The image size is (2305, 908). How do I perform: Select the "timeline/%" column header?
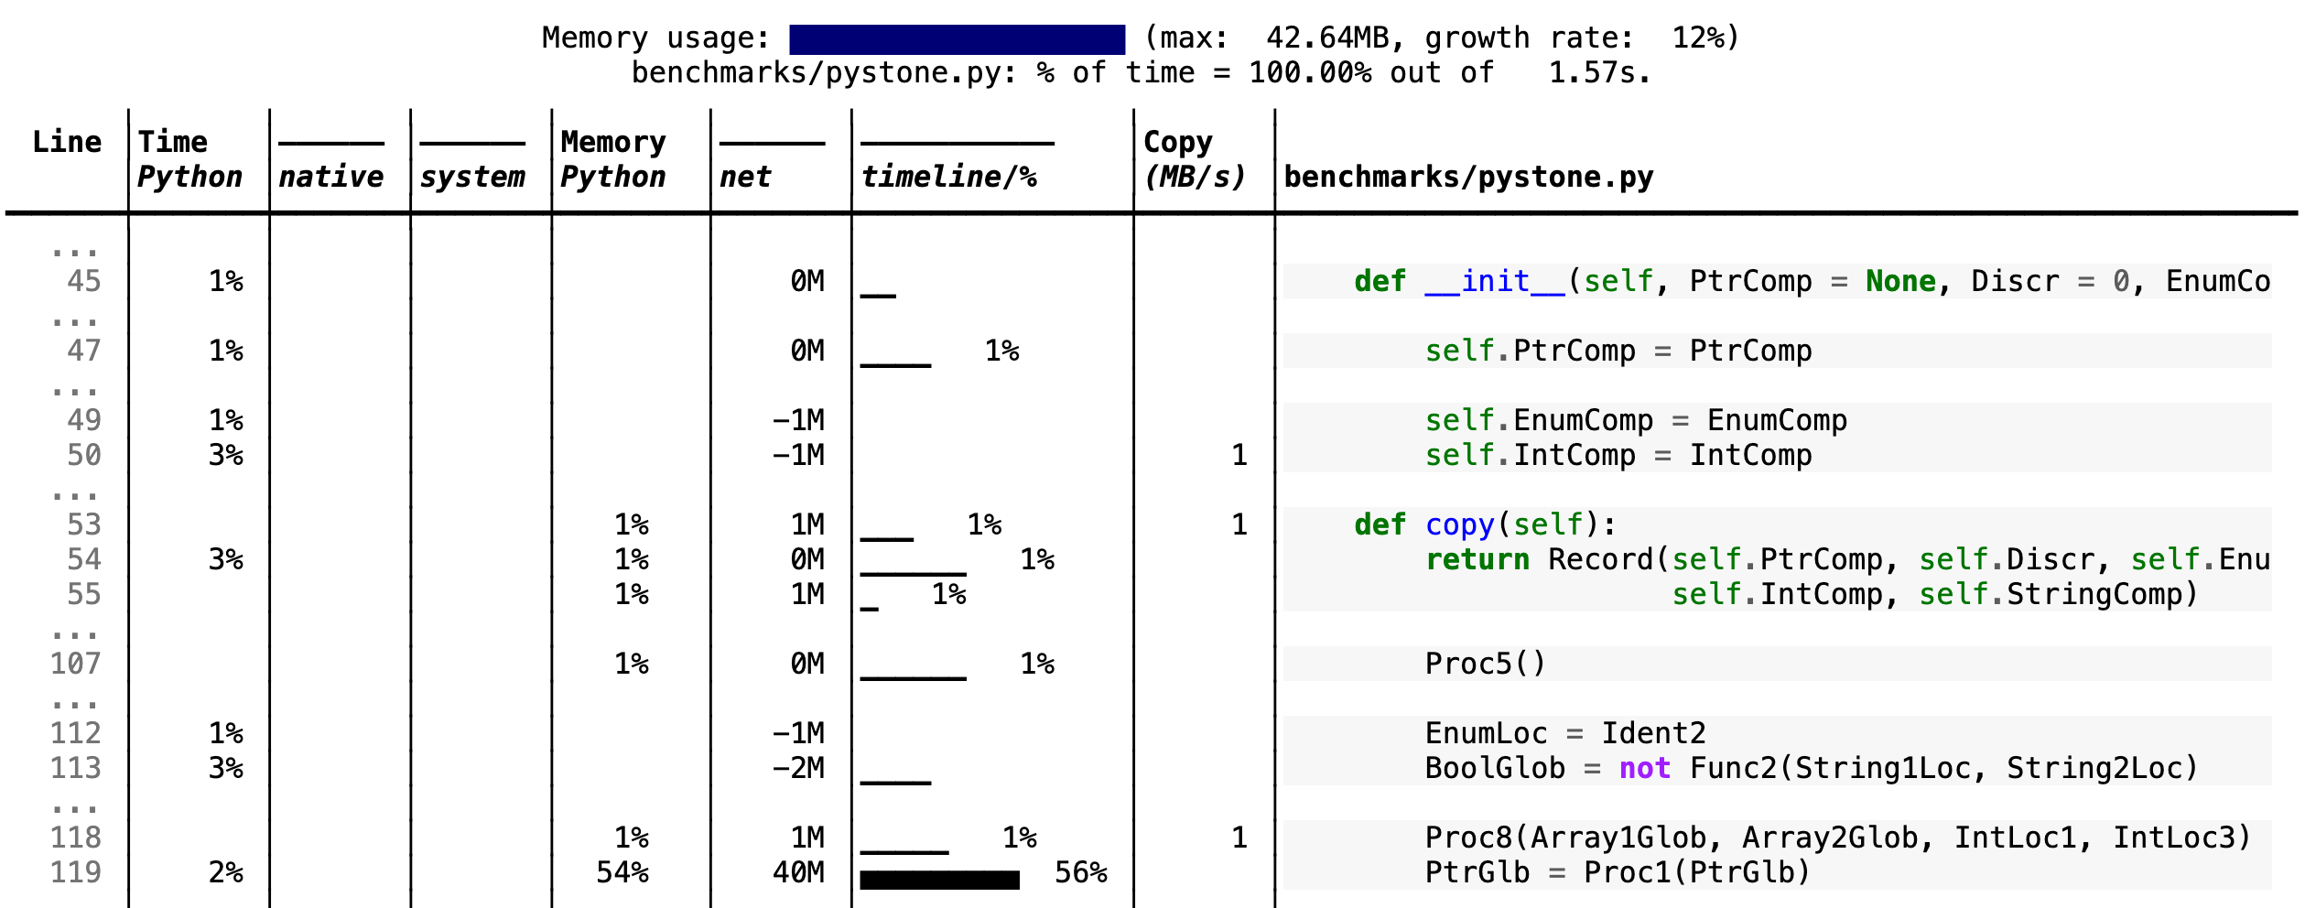point(950,177)
